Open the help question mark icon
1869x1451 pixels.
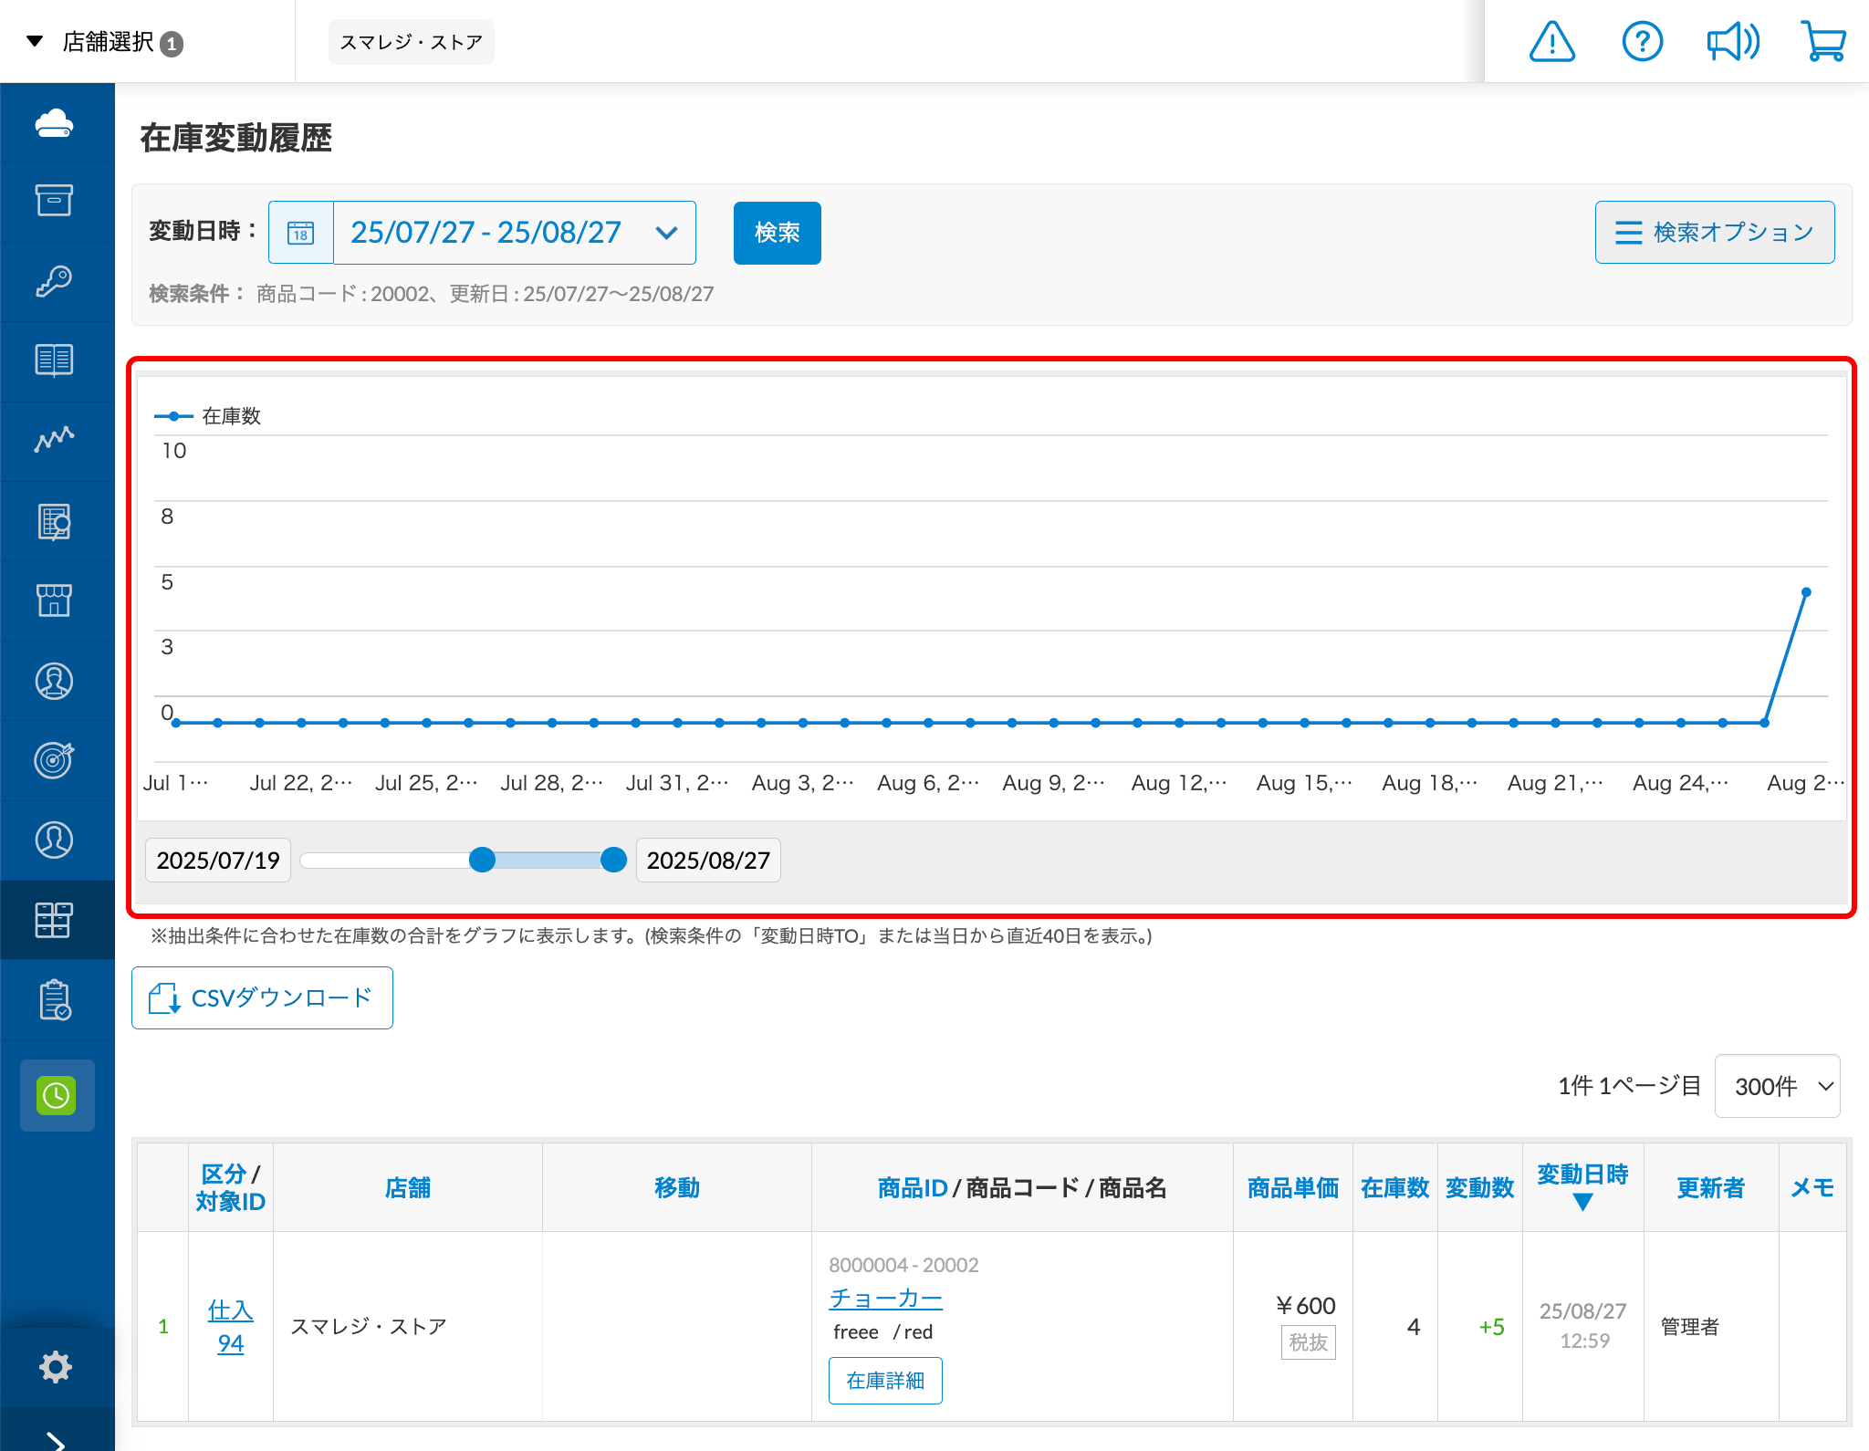[x=1642, y=42]
